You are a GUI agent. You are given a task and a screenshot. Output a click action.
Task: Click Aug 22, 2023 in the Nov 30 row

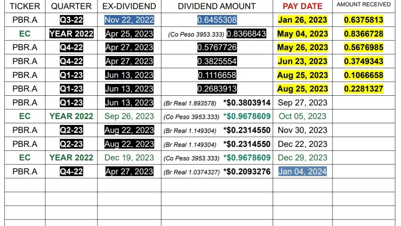(129, 130)
